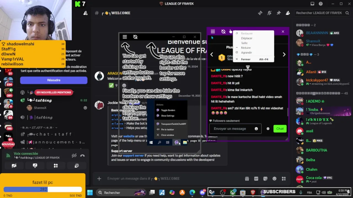
Task: Open pinned messages in Discord header
Action: (279, 13)
